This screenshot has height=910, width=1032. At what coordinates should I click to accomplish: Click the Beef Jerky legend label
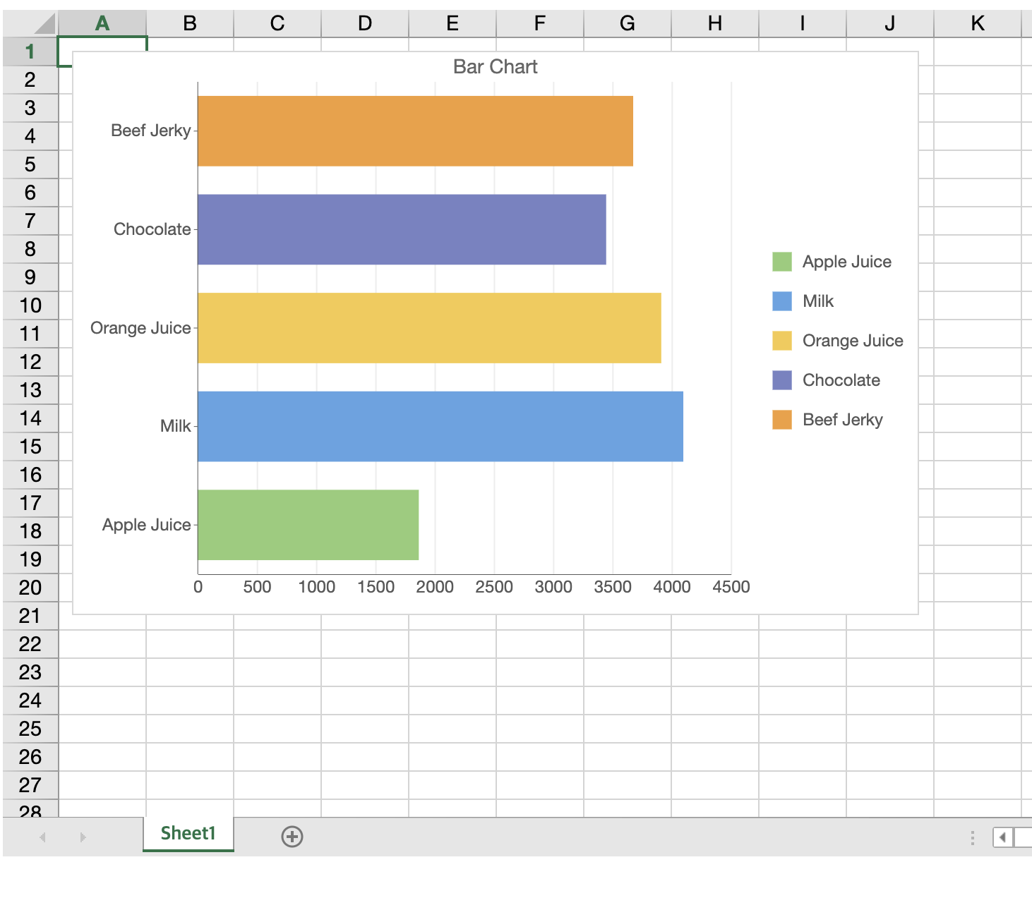tap(843, 420)
